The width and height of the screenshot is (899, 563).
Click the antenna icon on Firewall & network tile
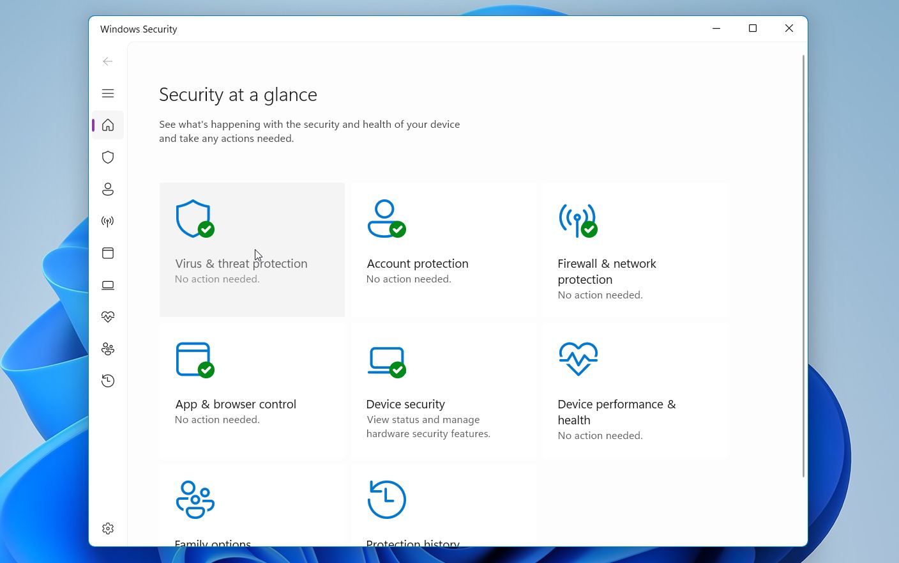pos(578,220)
